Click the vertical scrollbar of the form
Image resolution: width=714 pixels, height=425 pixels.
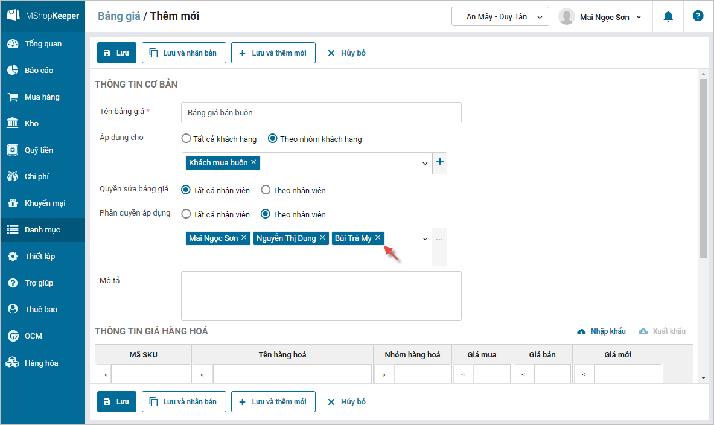click(703, 169)
